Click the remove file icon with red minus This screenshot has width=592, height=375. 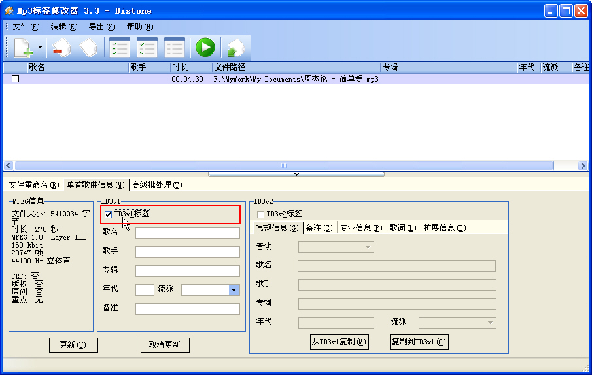click(61, 48)
